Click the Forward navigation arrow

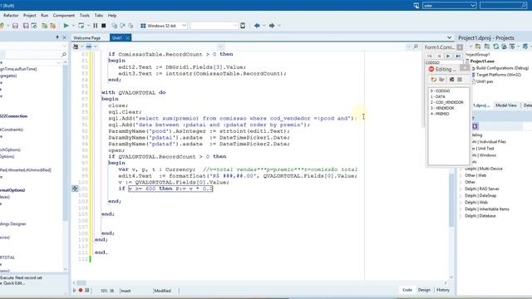click(x=272, y=26)
